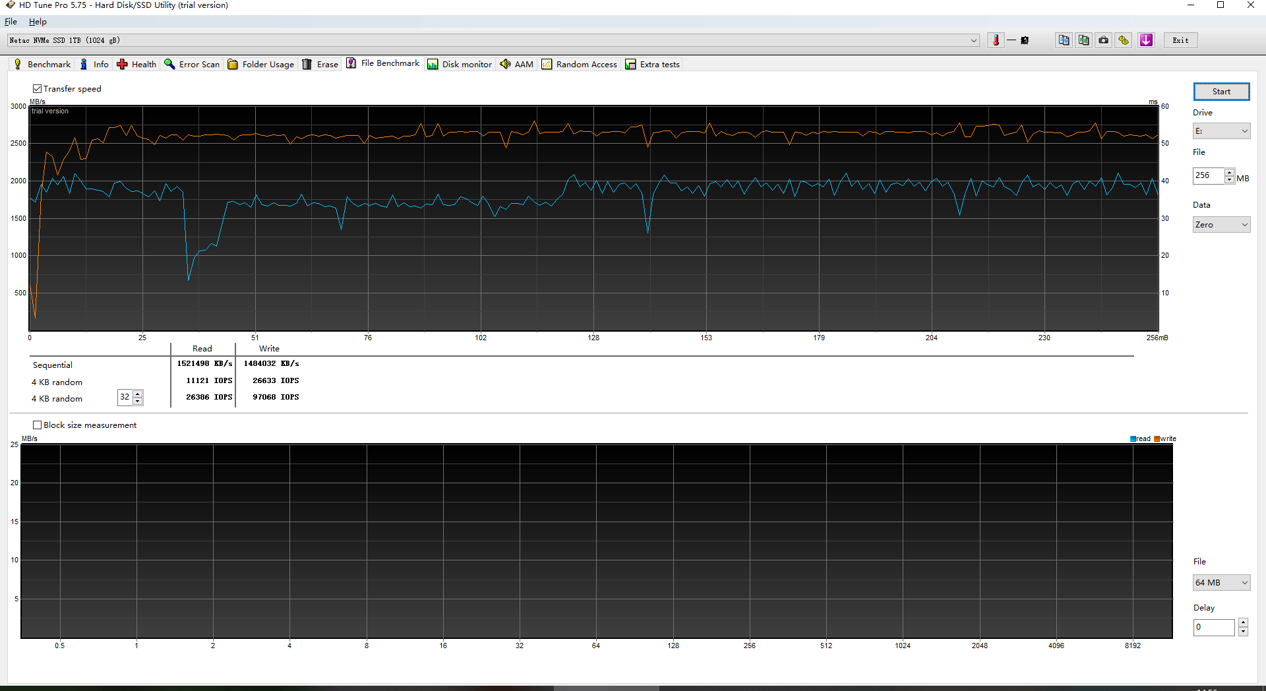Viewport: 1266px width, 691px height.
Task: Click the thermometer temperature icon
Action: (996, 40)
